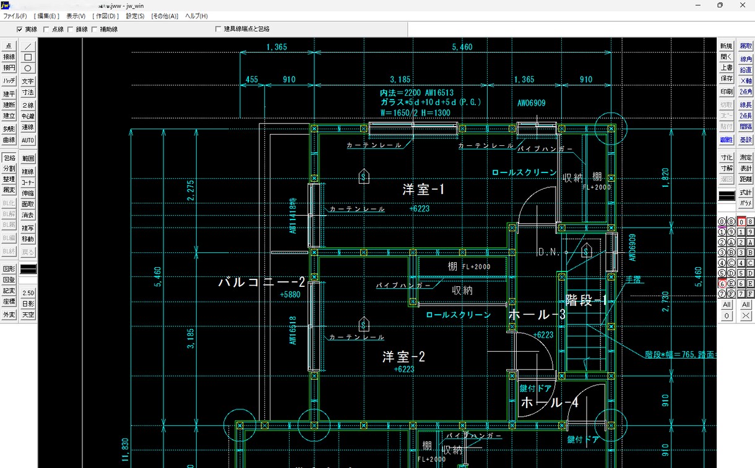Select the rectangle drawing tool (□)
This screenshot has height=468, width=755.
click(28, 57)
